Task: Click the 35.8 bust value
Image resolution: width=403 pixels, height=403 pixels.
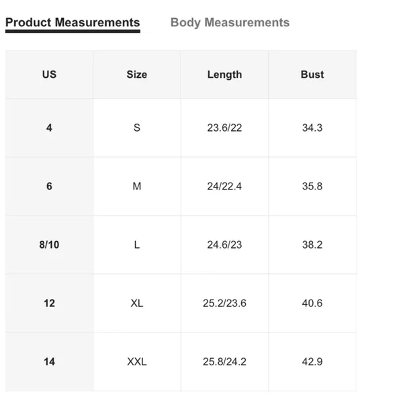Action: tap(312, 186)
